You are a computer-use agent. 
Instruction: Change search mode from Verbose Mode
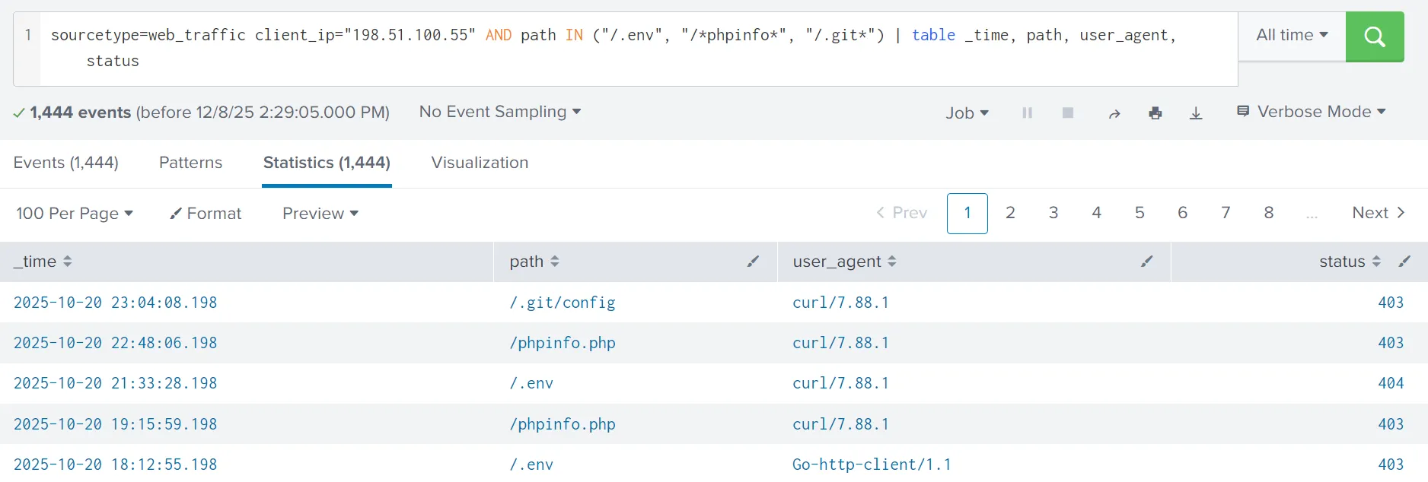point(1311,112)
